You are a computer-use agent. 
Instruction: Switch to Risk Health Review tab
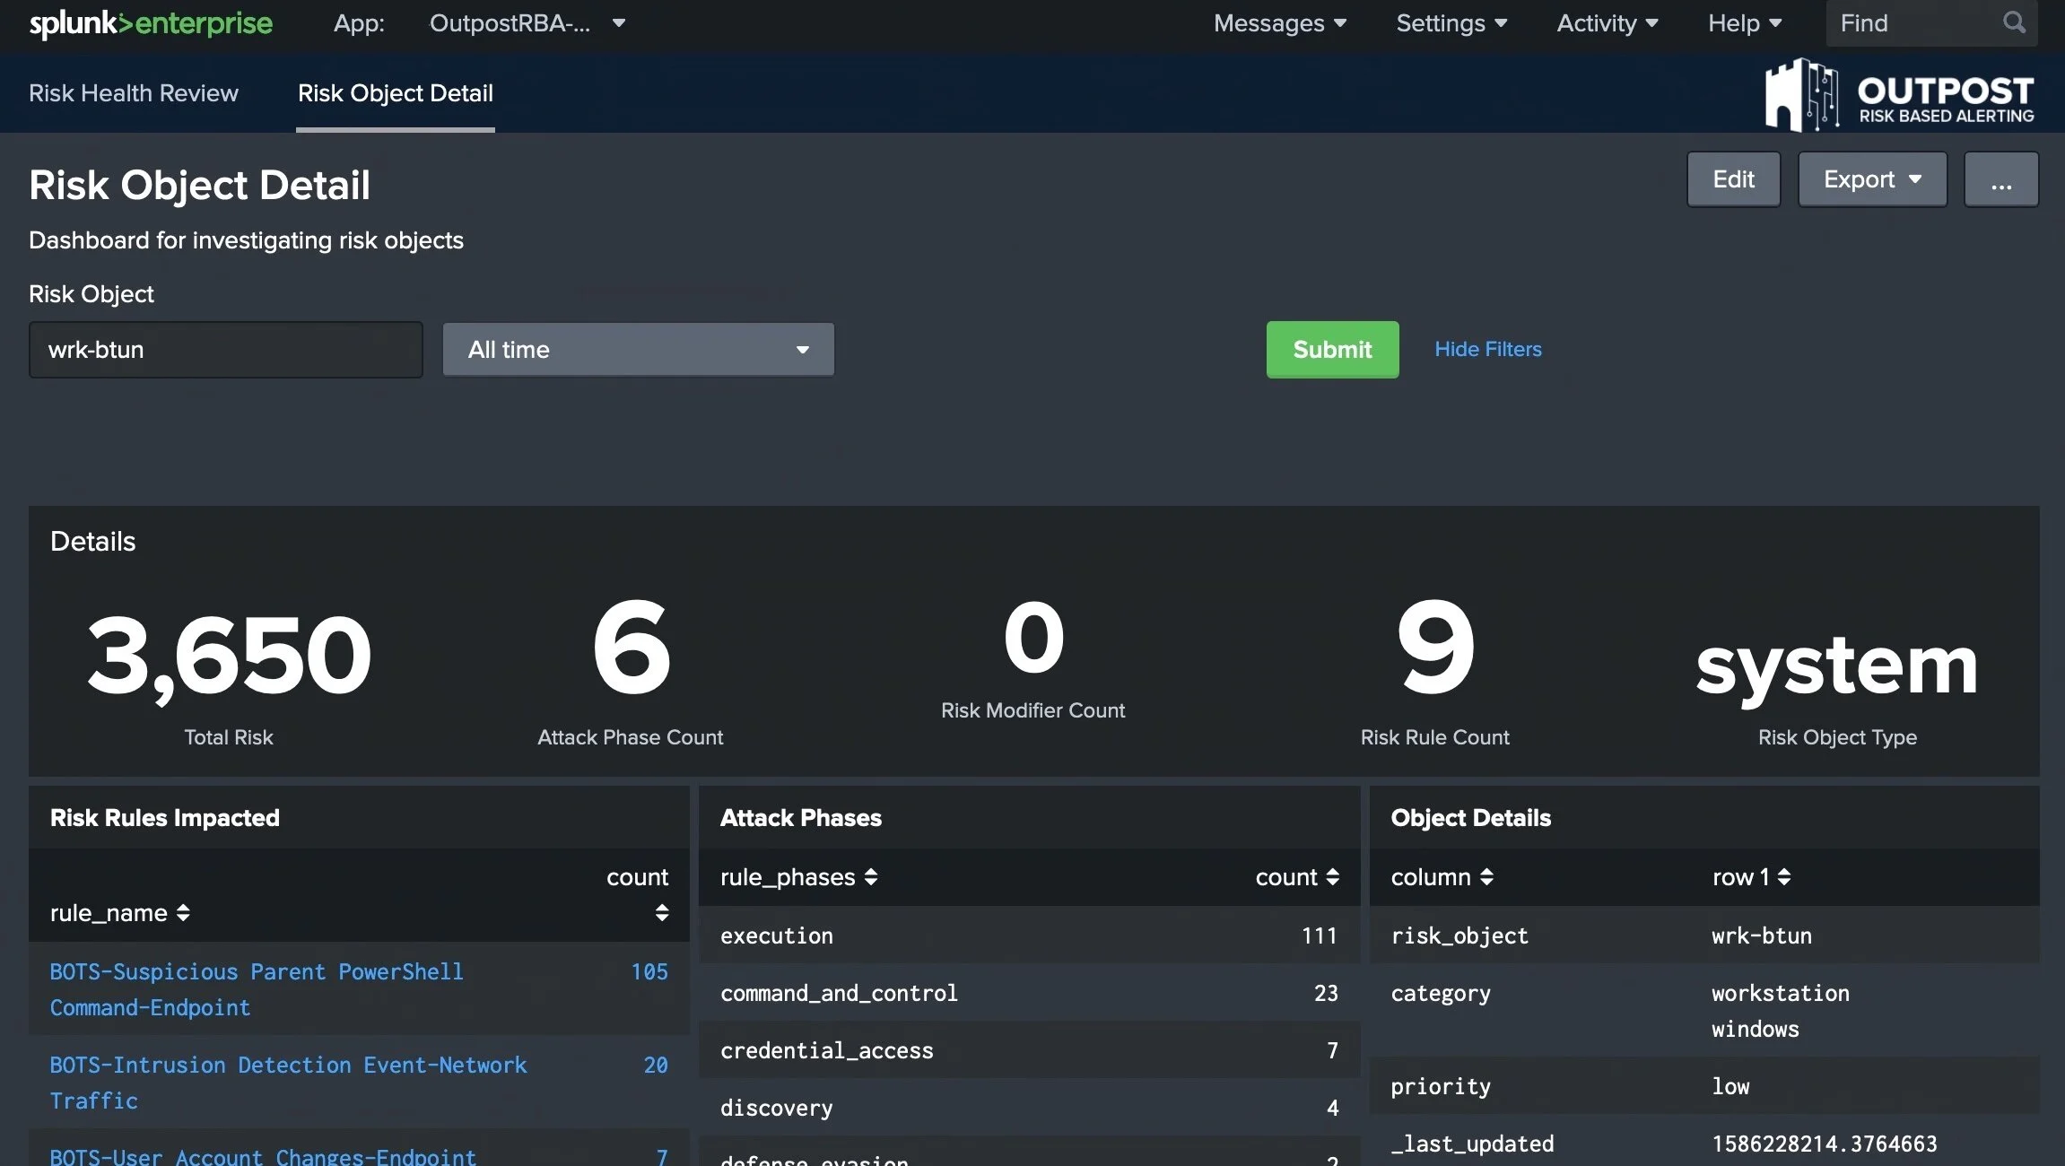pos(134,93)
